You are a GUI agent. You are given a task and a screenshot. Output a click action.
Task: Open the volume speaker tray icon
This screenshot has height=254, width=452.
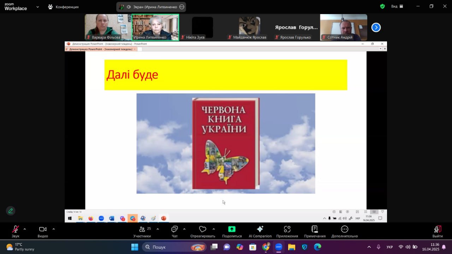click(x=408, y=247)
